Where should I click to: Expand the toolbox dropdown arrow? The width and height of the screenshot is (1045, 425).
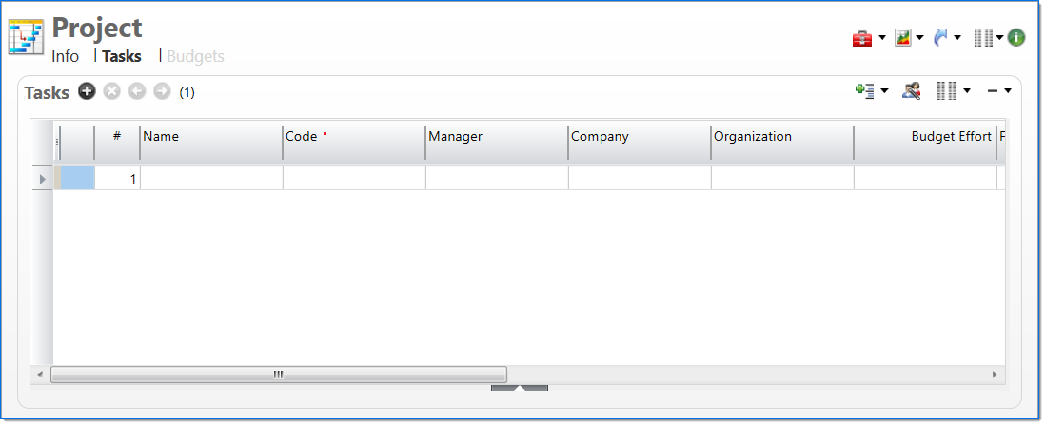[x=882, y=39]
